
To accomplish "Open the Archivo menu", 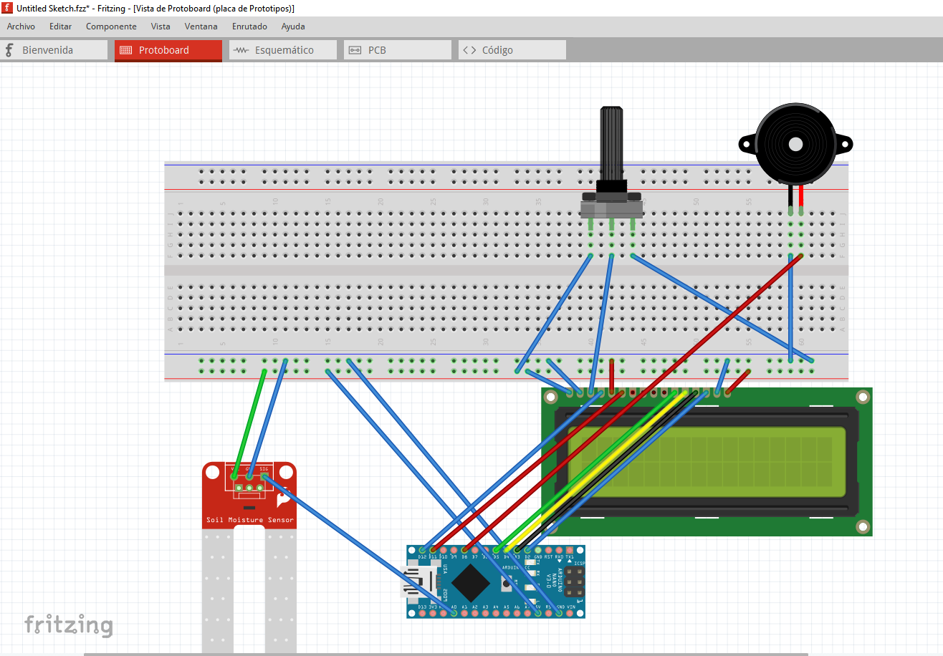I will (21, 26).
